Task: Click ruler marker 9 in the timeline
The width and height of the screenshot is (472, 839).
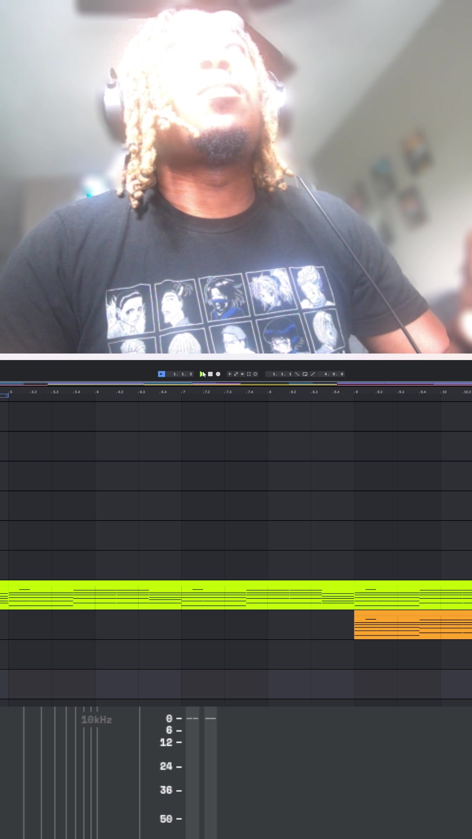Action: coord(357,392)
